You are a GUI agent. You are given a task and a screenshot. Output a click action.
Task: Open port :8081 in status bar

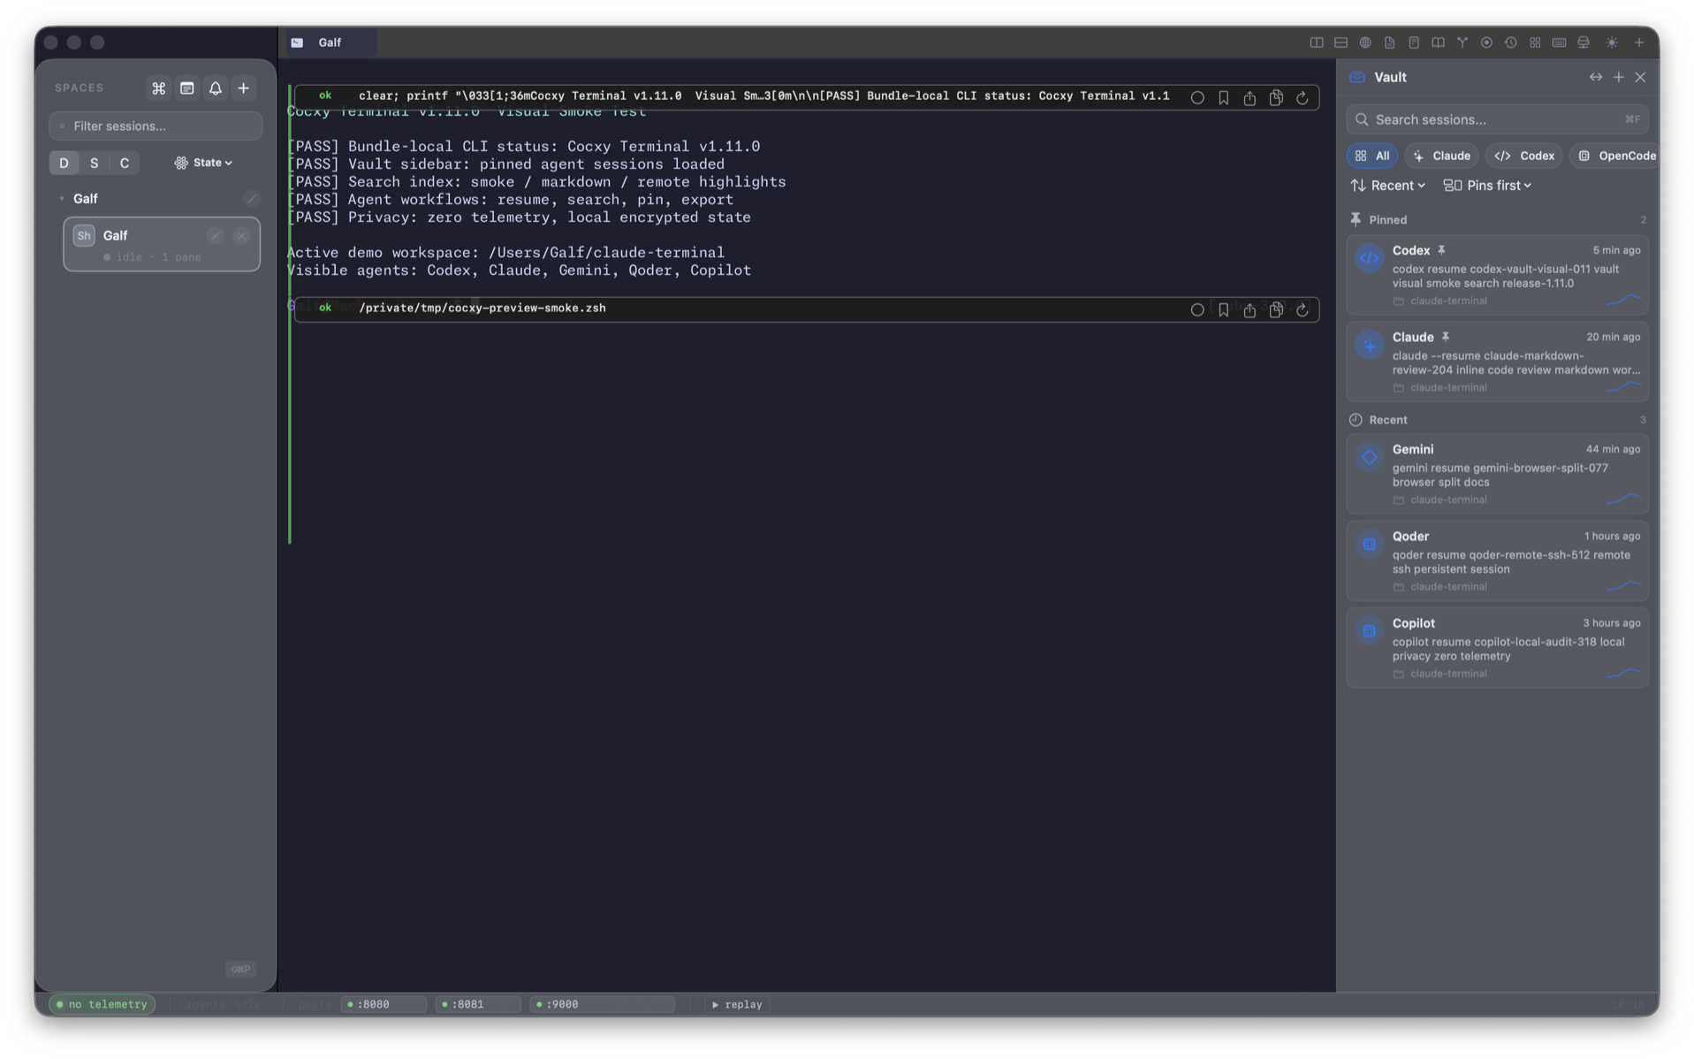click(x=478, y=1005)
